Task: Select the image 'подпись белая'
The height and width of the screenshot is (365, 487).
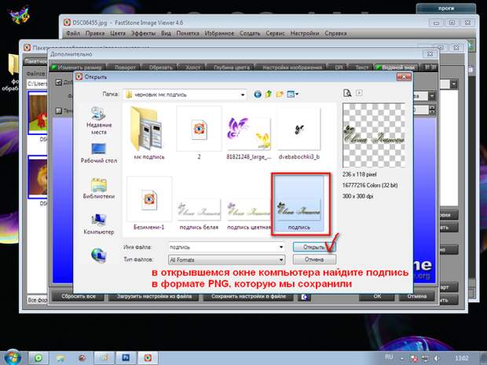Action: pyautogui.click(x=199, y=214)
